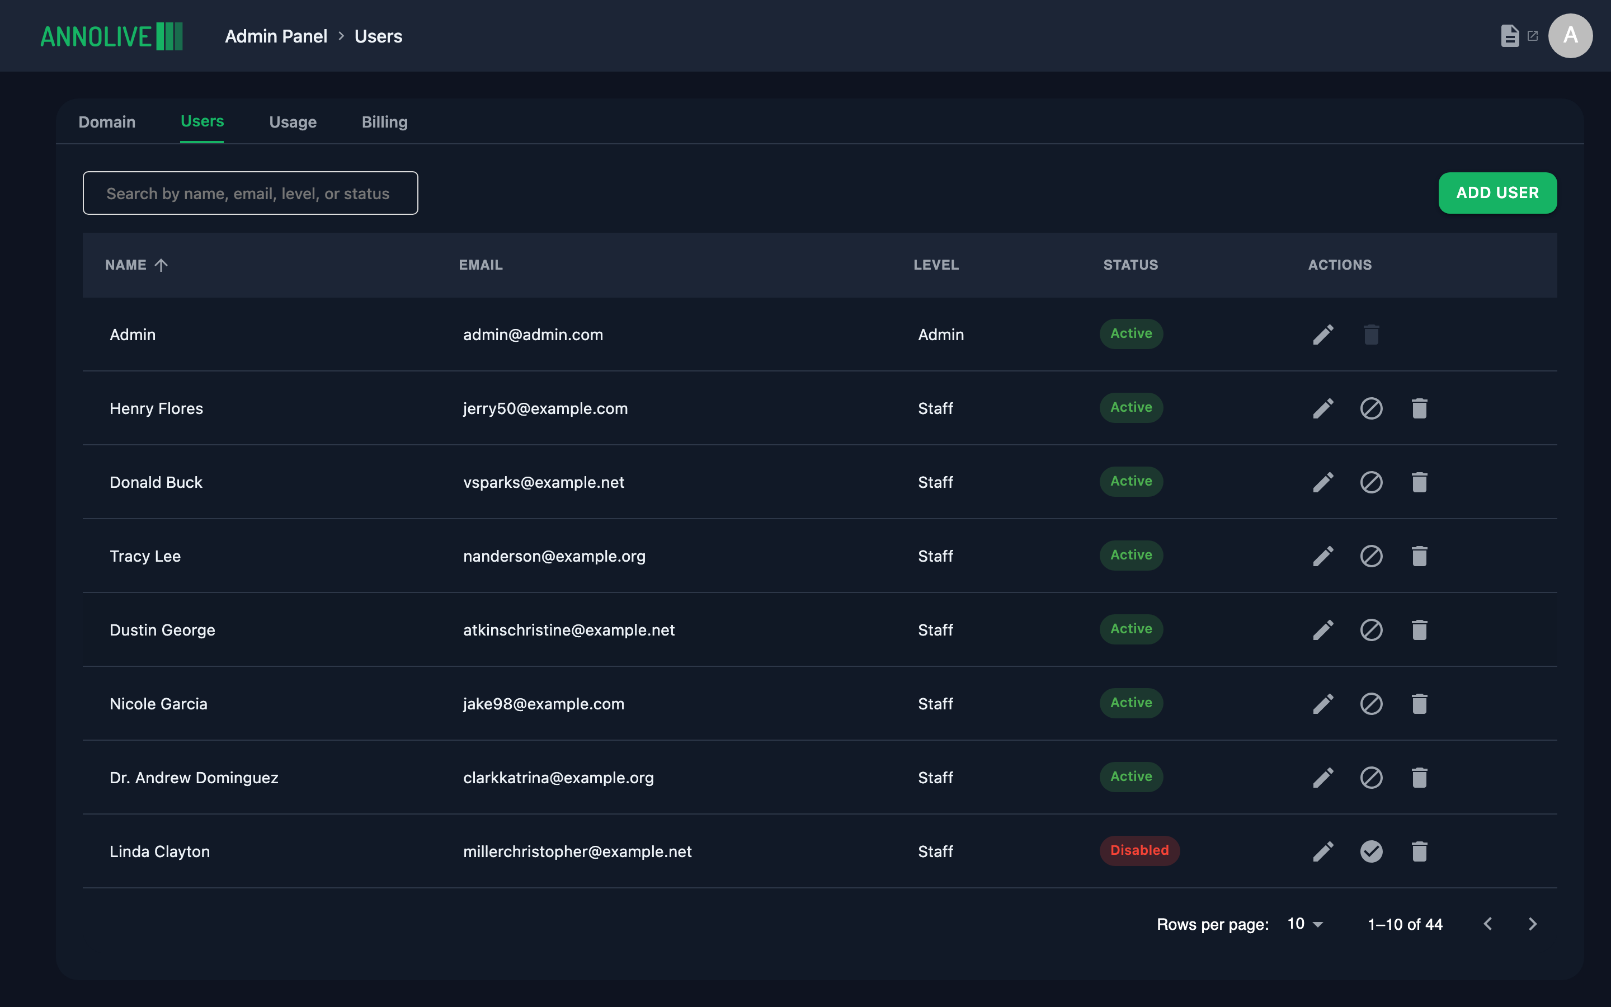1611x1007 pixels.
Task: Sort by the Status column header
Action: [1130, 265]
